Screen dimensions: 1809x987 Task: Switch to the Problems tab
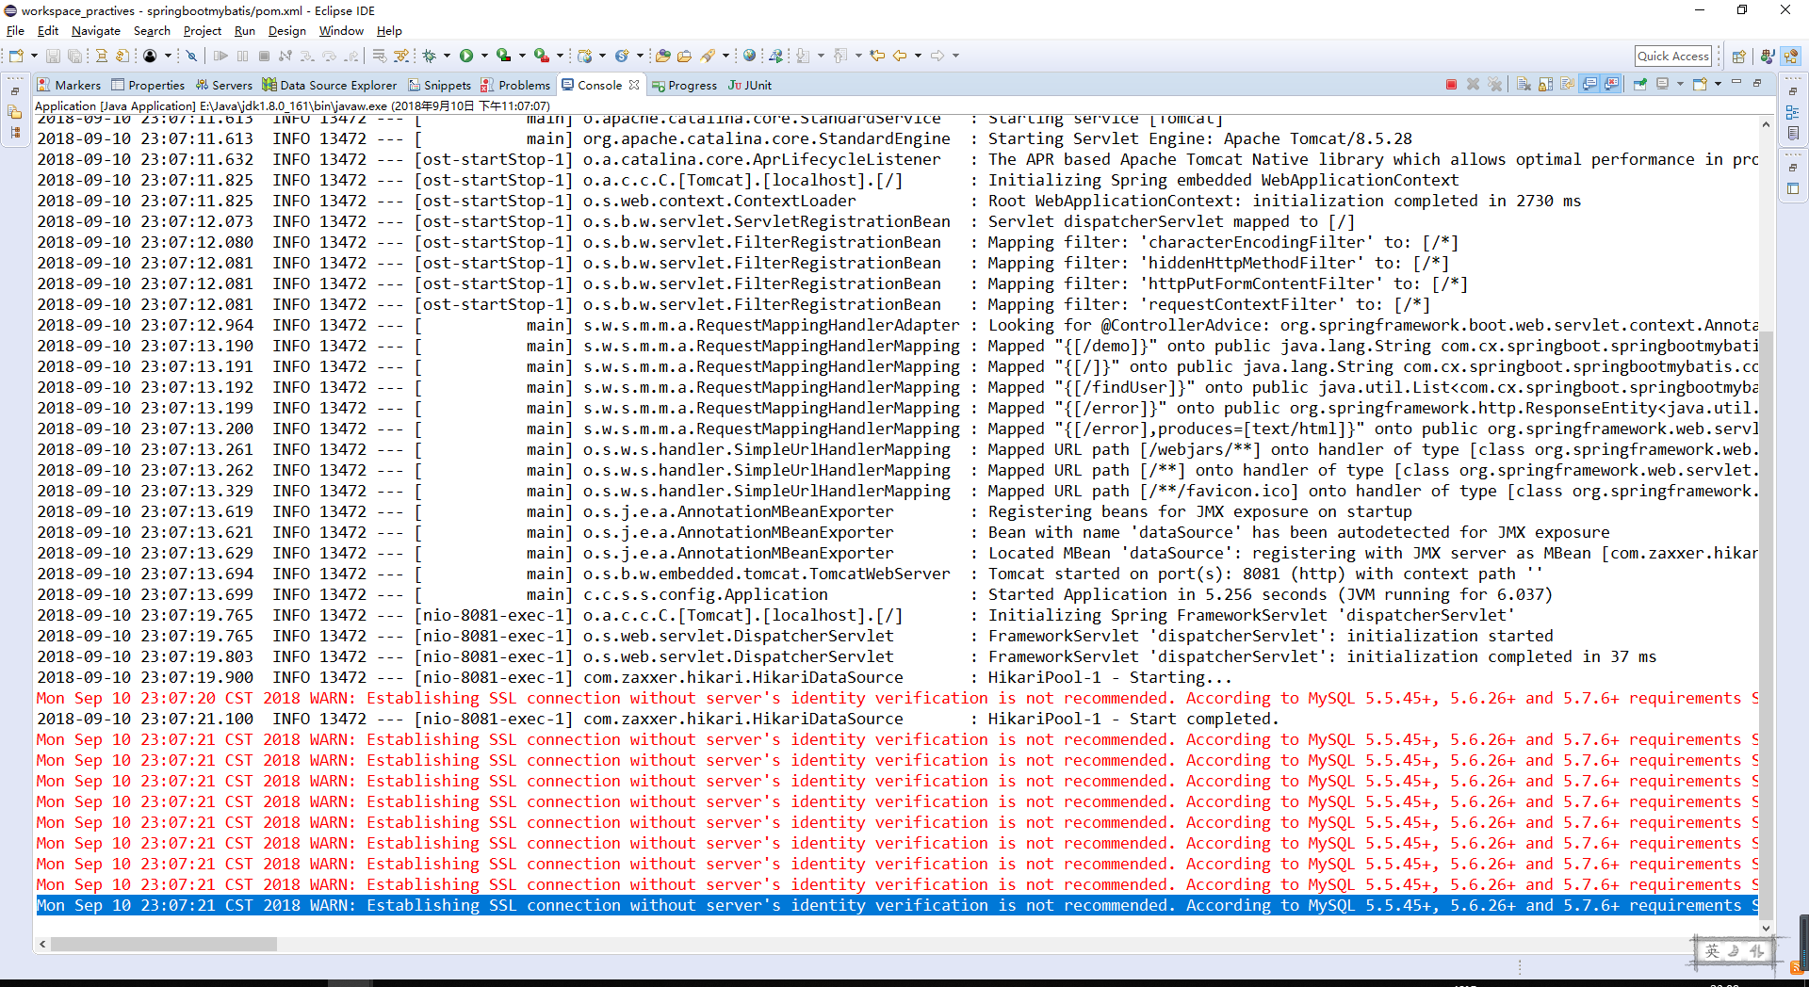coord(515,85)
